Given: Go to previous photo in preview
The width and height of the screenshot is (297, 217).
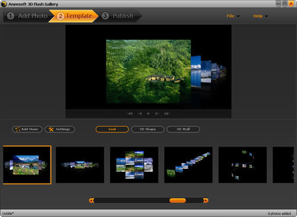Looking at the screenshot, I should 140,114.
